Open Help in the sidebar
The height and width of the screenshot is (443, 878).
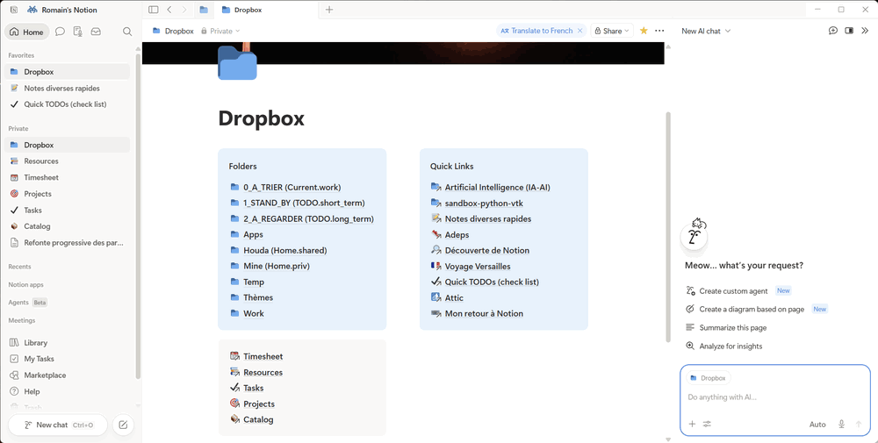click(x=68, y=391)
